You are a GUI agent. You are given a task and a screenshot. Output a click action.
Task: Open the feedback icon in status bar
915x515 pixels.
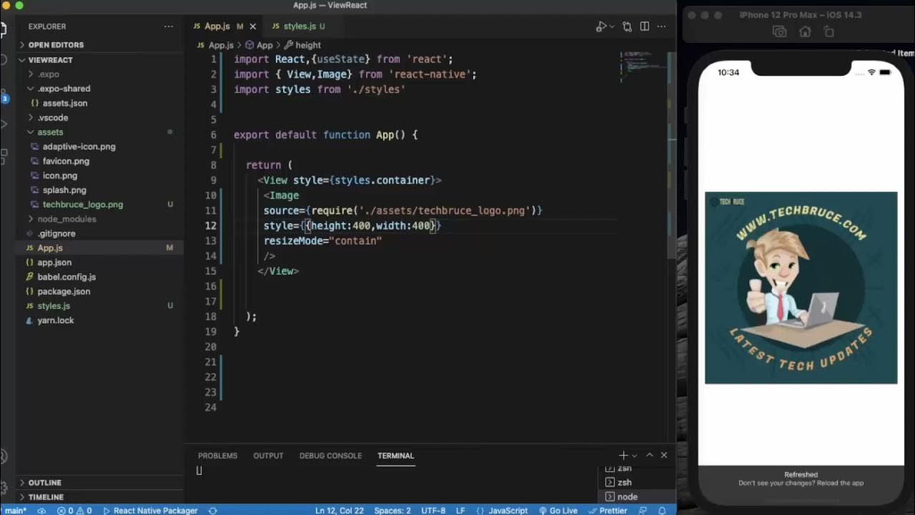pos(643,510)
